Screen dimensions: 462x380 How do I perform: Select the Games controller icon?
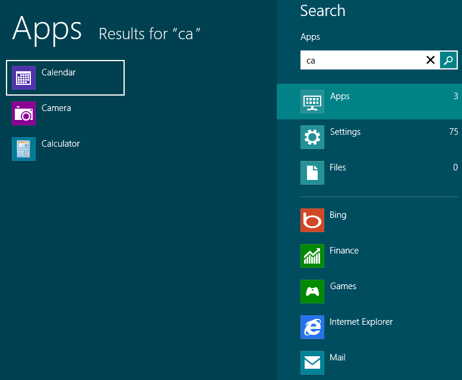(x=312, y=292)
